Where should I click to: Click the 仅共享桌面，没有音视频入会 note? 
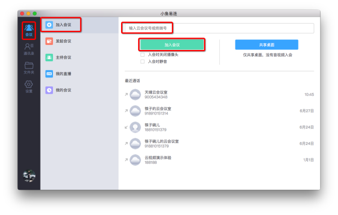268,55
